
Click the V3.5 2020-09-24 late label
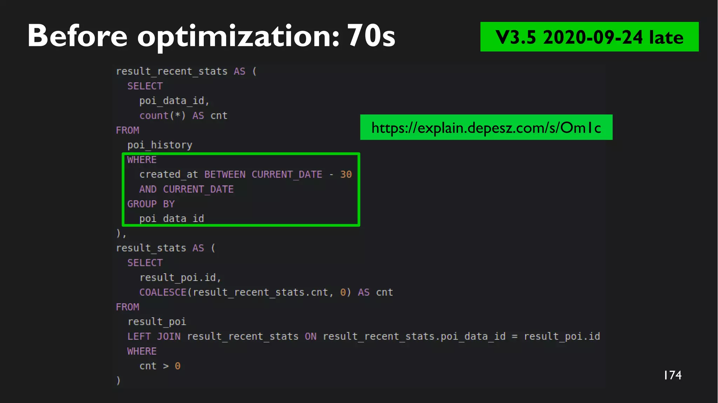click(x=589, y=37)
